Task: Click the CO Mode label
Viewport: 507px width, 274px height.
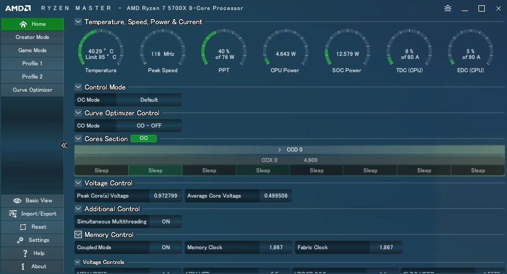Action: [88, 126]
